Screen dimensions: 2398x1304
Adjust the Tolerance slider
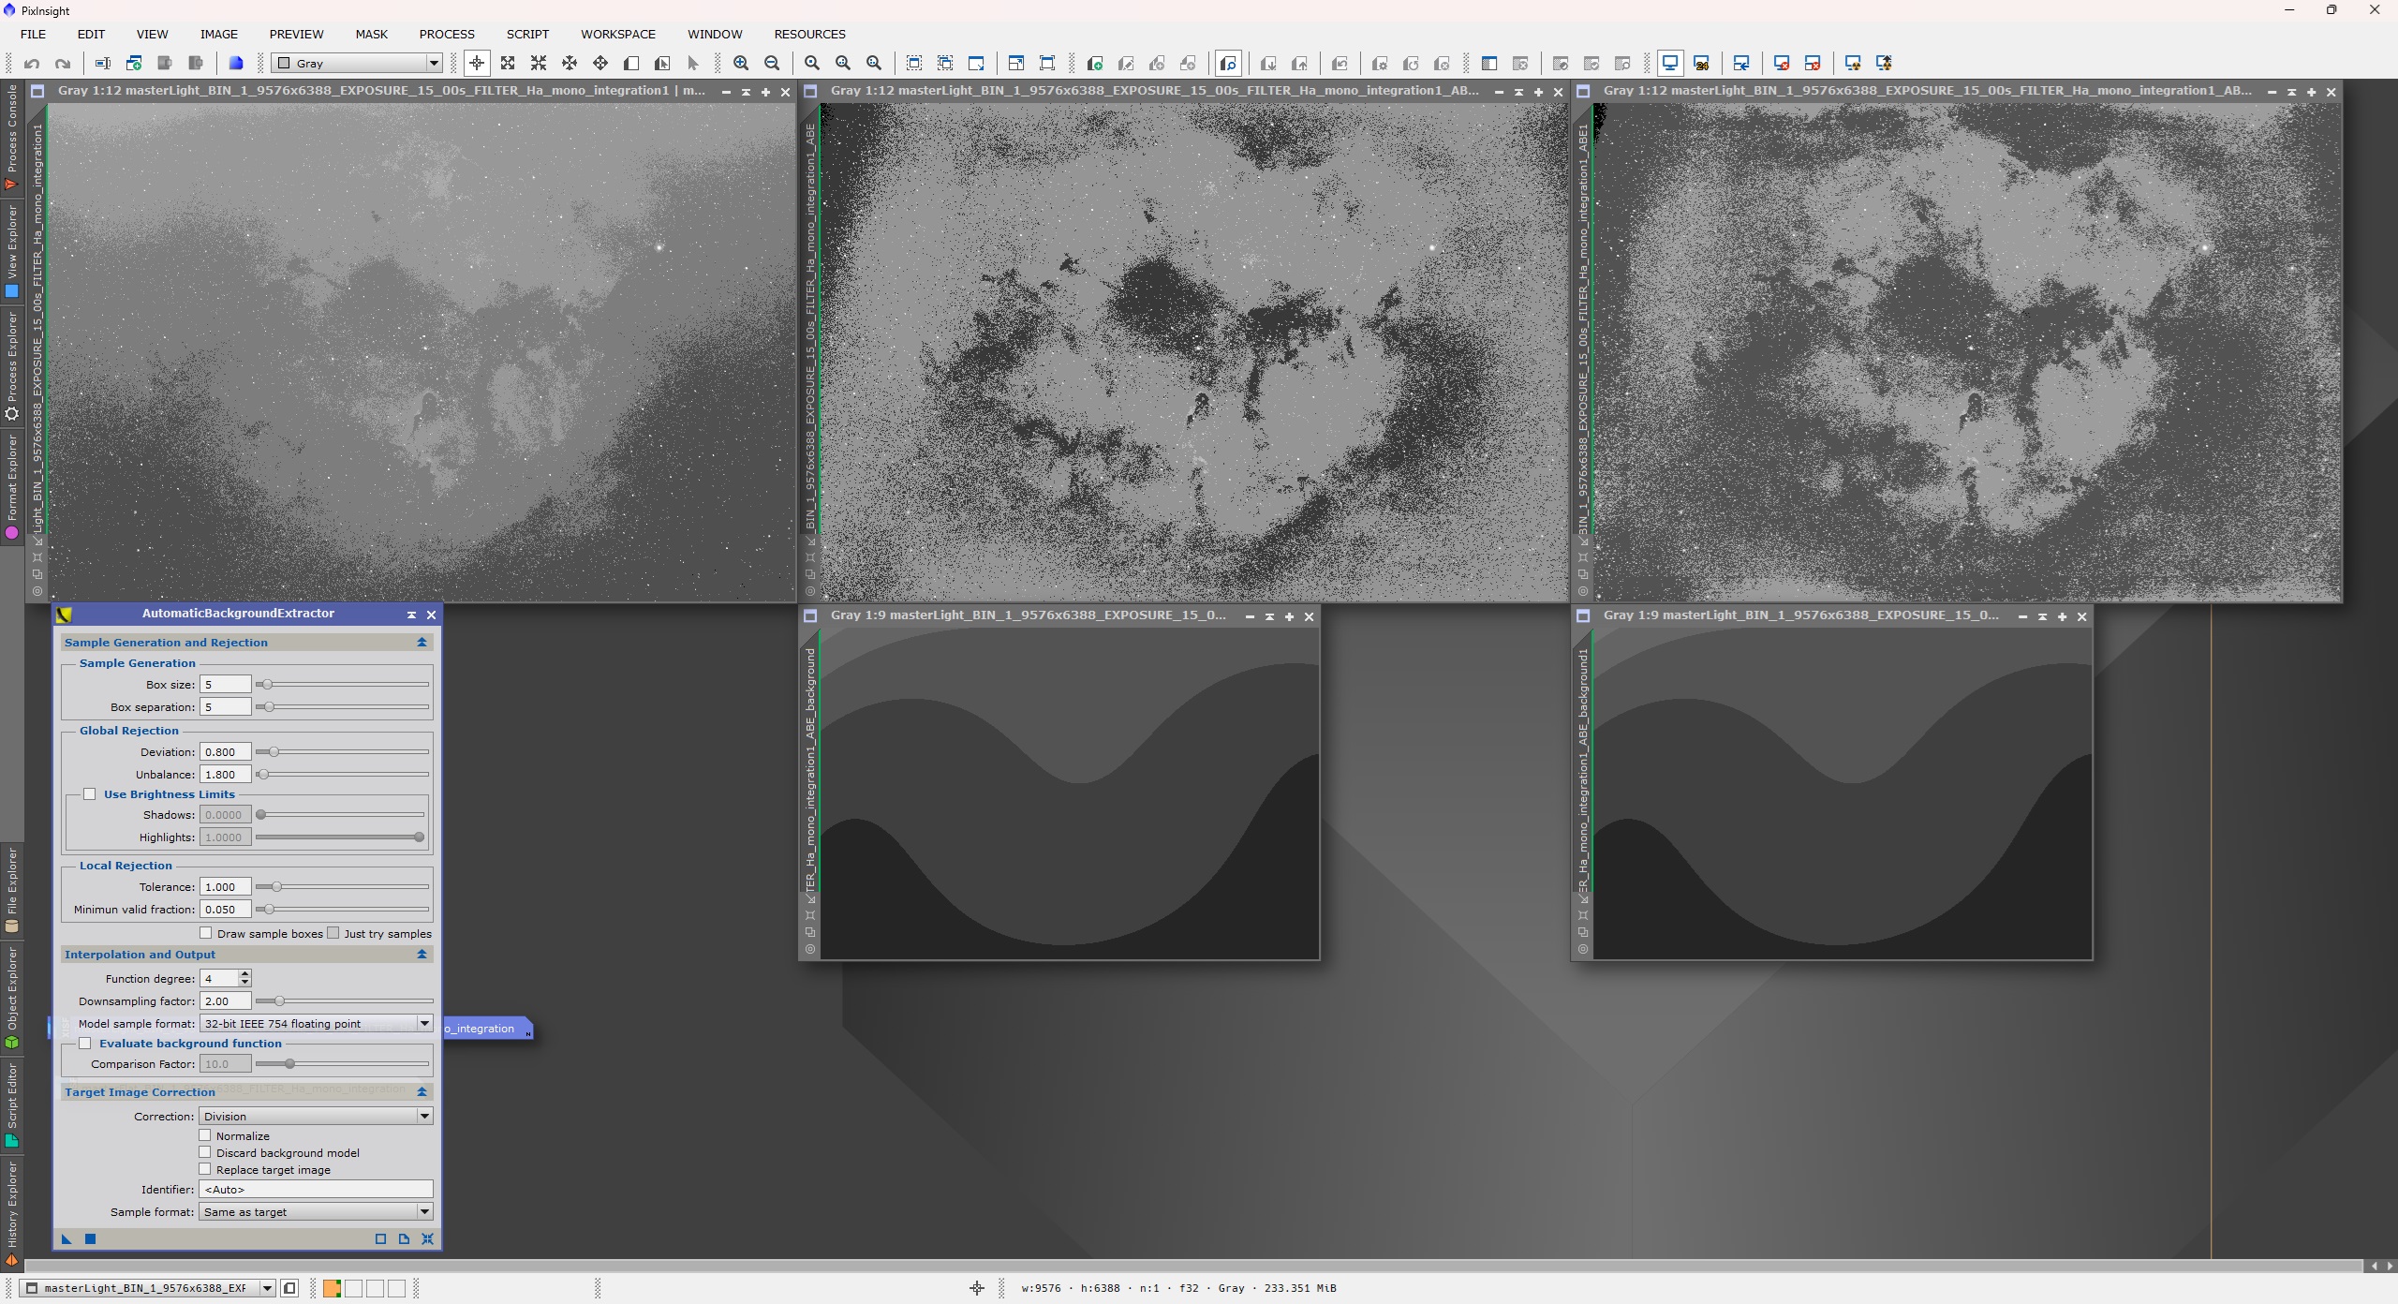coord(343,887)
